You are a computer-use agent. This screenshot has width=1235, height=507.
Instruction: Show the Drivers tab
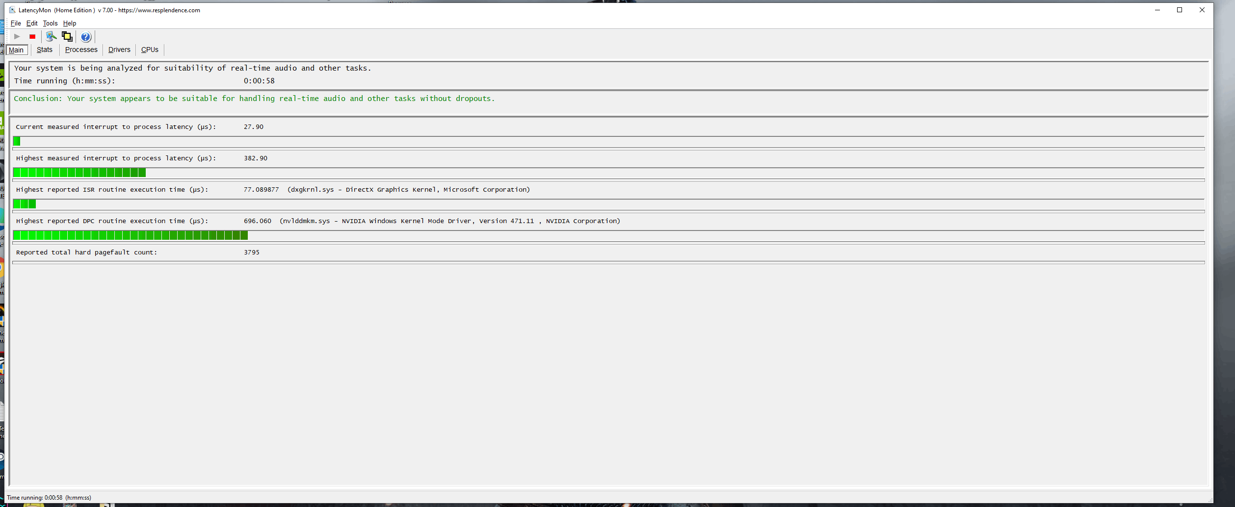tap(119, 50)
